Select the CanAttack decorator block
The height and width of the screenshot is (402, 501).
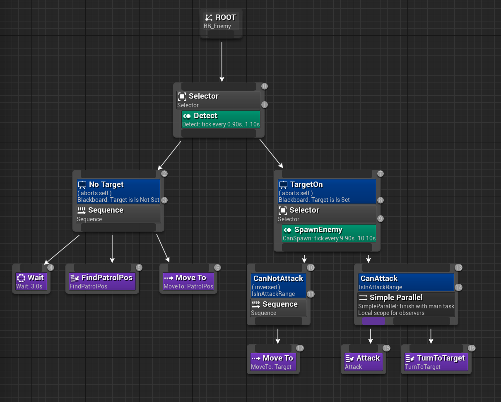[x=406, y=282]
